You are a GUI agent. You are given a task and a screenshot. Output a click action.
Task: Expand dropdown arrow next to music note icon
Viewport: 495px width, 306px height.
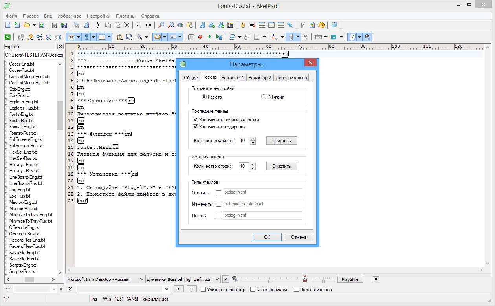(359, 37)
